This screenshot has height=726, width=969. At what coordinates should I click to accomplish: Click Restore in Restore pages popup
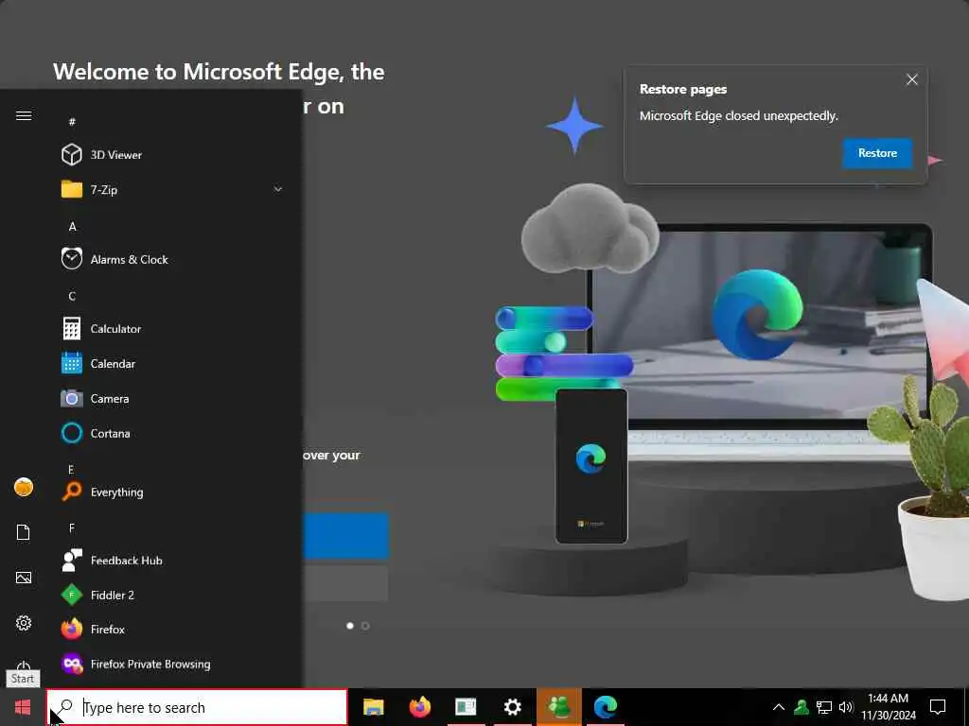(x=877, y=153)
